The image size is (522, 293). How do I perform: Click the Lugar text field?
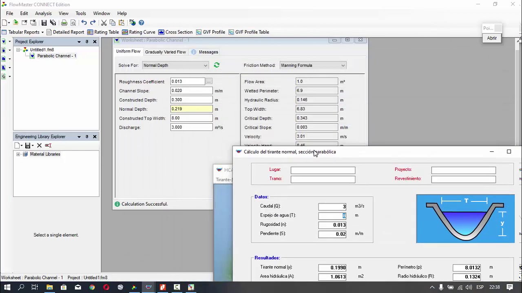[x=323, y=170]
